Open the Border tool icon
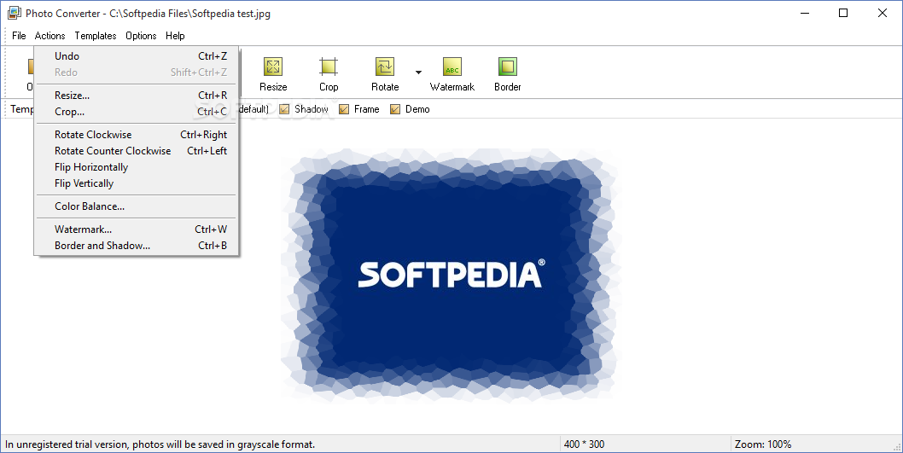 tap(507, 67)
